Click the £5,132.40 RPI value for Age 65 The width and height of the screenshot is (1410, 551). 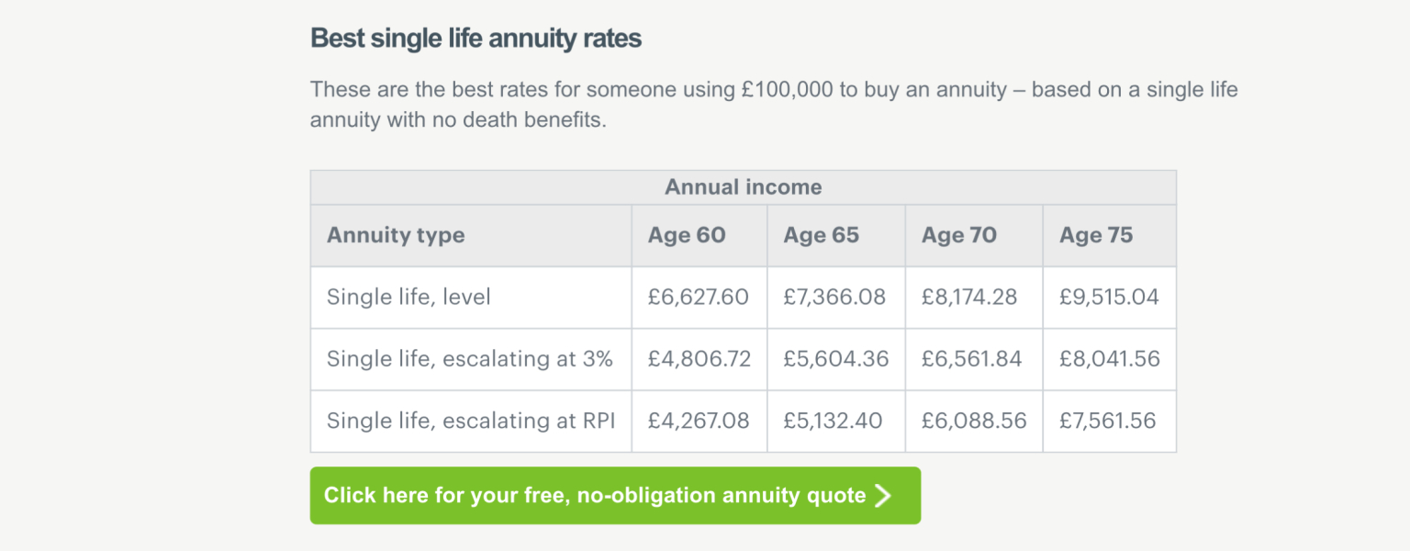833,421
